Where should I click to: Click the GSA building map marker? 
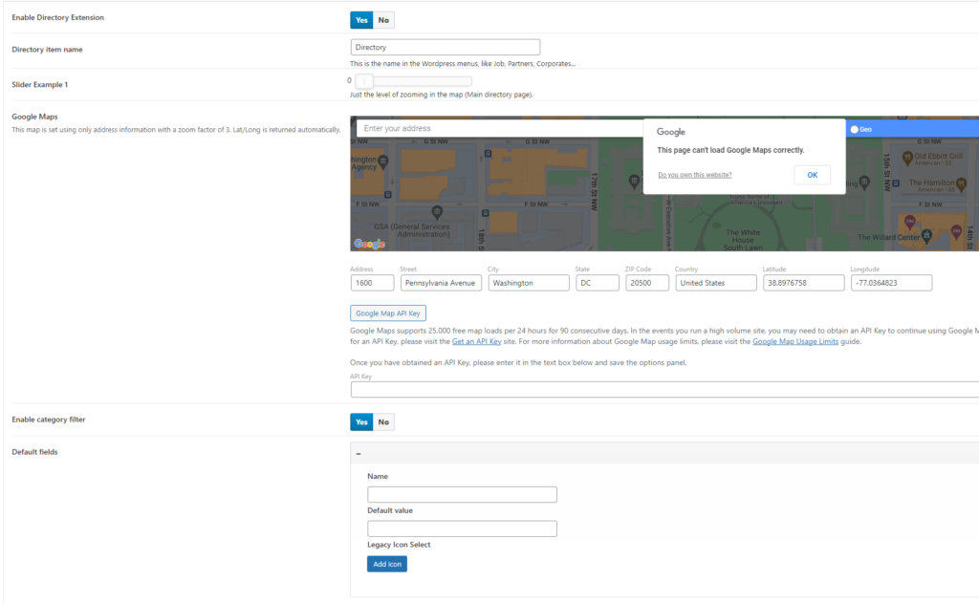pyautogui.click(x=437, y=211)
